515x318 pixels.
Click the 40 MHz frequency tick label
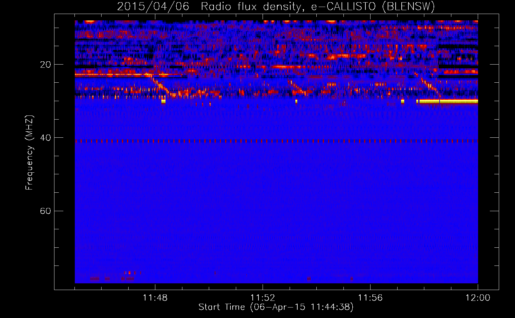[x=45, y=138]
